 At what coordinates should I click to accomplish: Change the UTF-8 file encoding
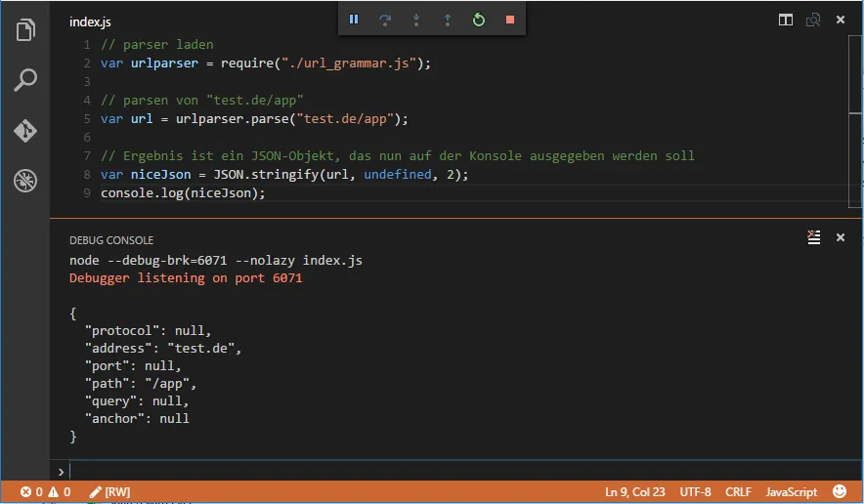click(x=695, y=492)
